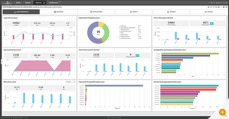Open the Monitor menu
This screenshot has height=119, width=229.
coord(28,3)
